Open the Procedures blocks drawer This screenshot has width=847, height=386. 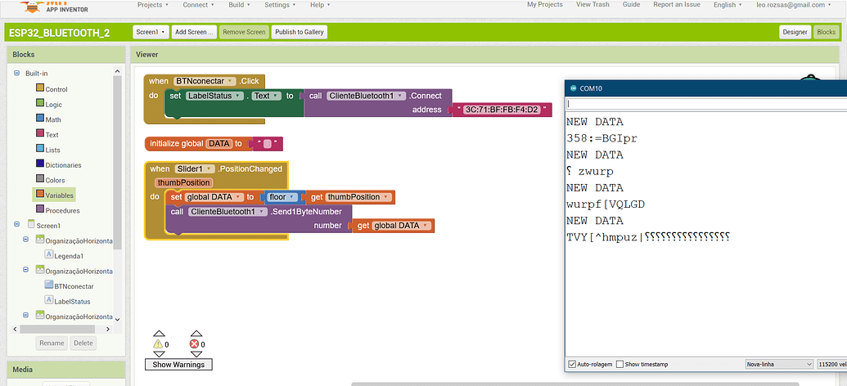62,210
